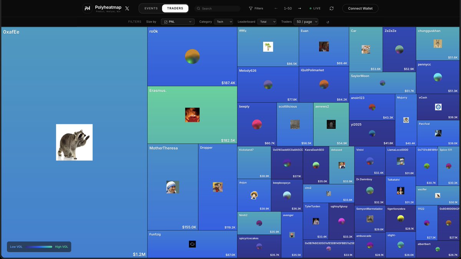This screenshot has height=259, width=461.
Task: Go to next page arrow
Action: click(x=300, y=8)
